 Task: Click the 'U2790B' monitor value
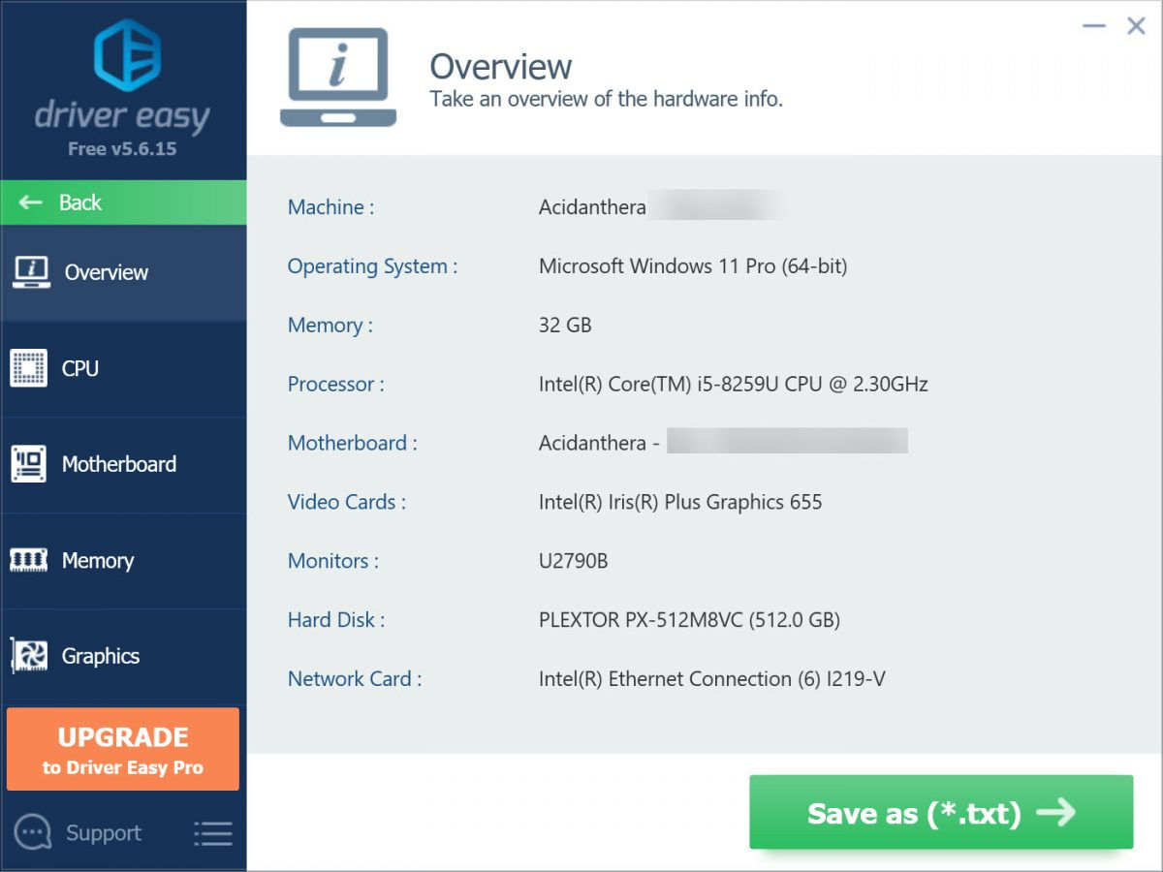click(574, 561)
